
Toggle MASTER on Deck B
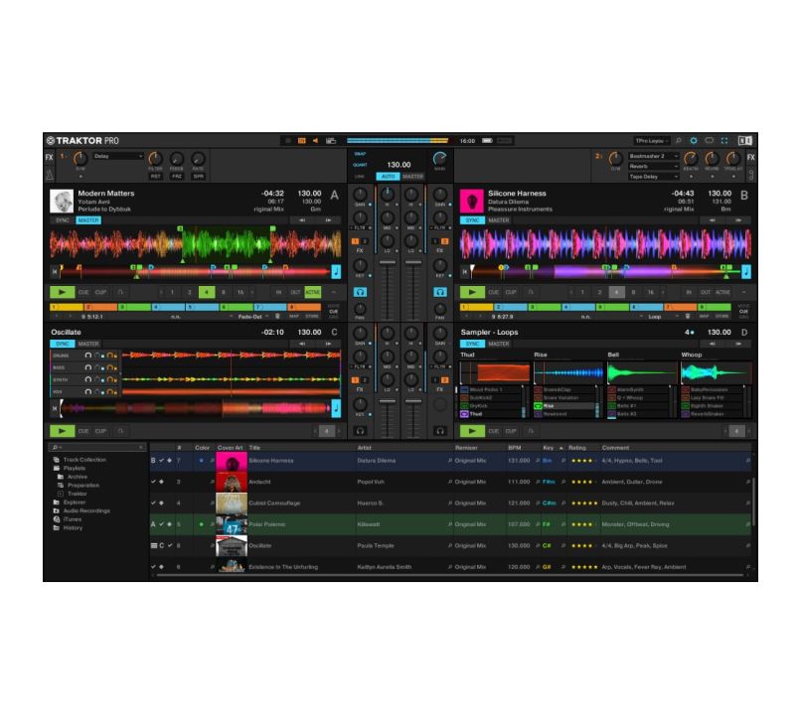(x=499, y=220)
